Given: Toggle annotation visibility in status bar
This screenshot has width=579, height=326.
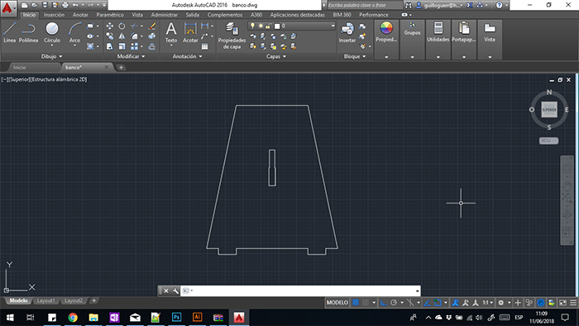Looking at the screenshot, I should tap(455, 303).
